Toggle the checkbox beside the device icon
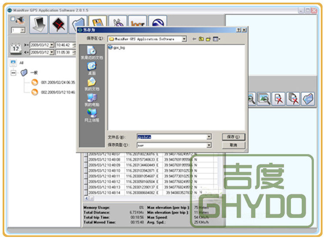Image resolution: width=326 pixels, height=240 pixels. tap(13, 19)
